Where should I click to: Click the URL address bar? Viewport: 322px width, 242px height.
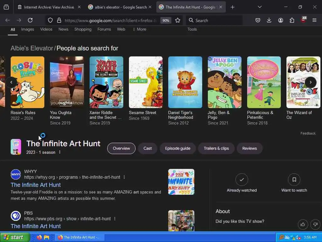[110, 20]
